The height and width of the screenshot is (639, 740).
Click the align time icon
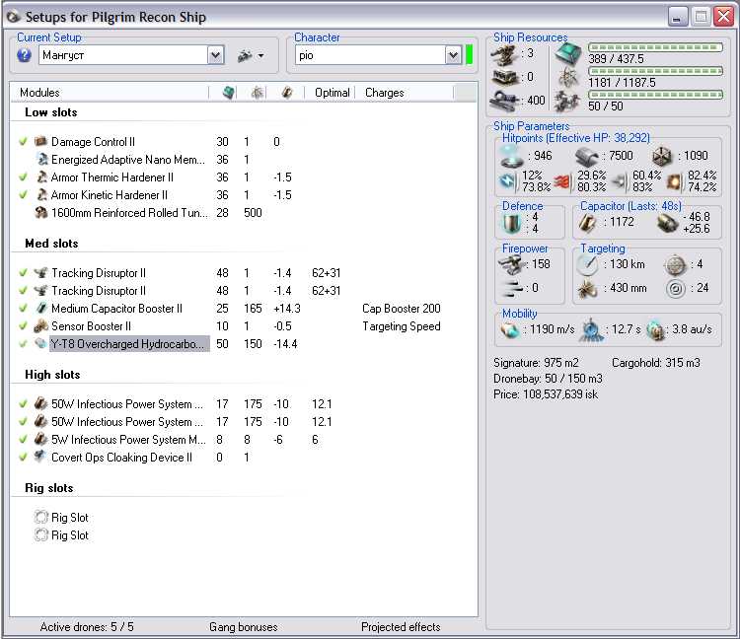(591, 329)
